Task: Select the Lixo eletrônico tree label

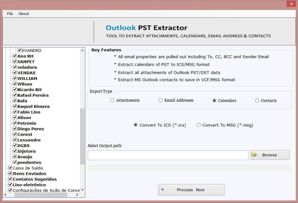Action: click(29, 185)
